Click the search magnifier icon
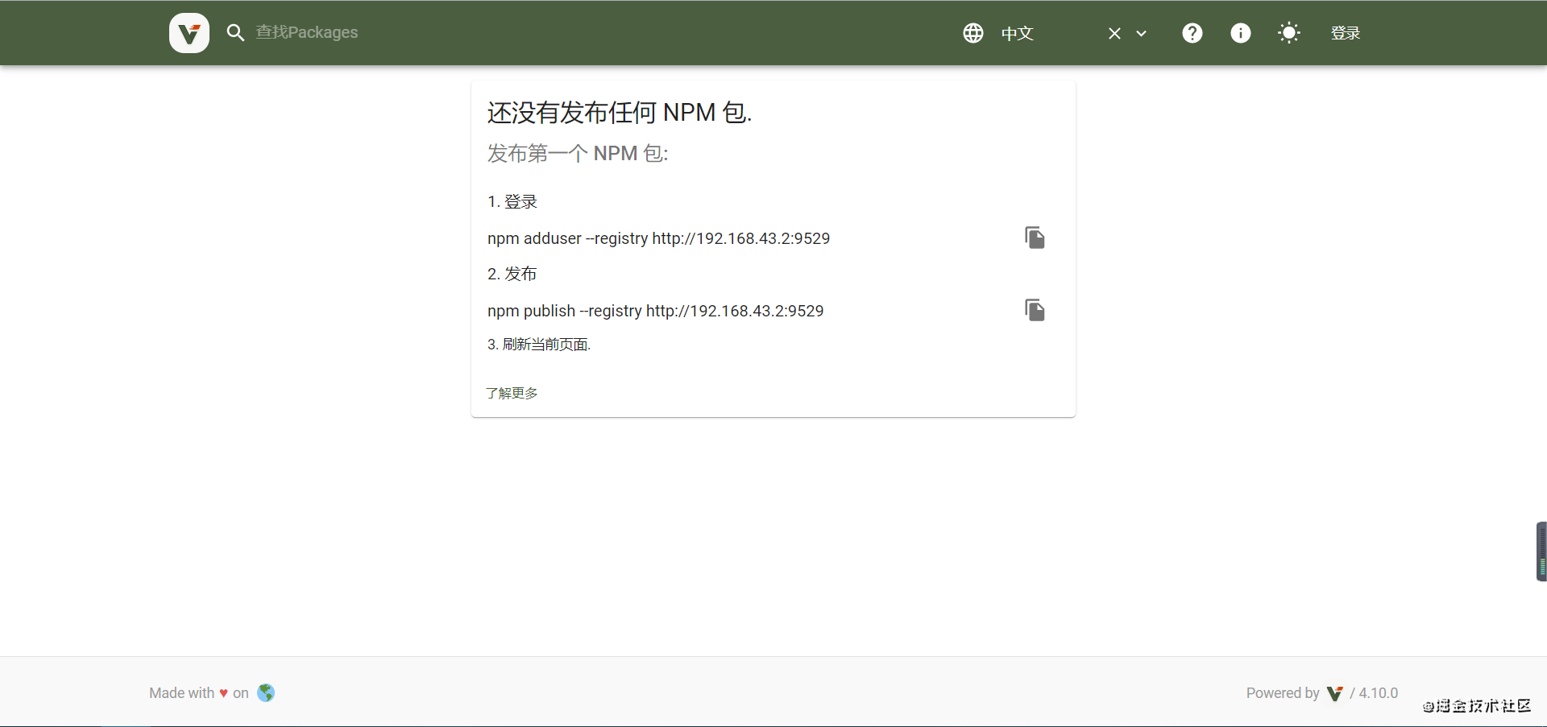 pyautogui.click(x=235, y=32)
